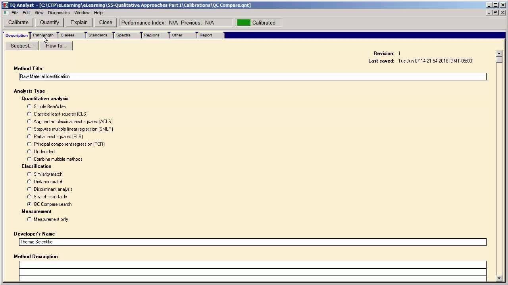Switch to the Pathlength tab
The image size is (508, 285).
[x=43, y=35]
